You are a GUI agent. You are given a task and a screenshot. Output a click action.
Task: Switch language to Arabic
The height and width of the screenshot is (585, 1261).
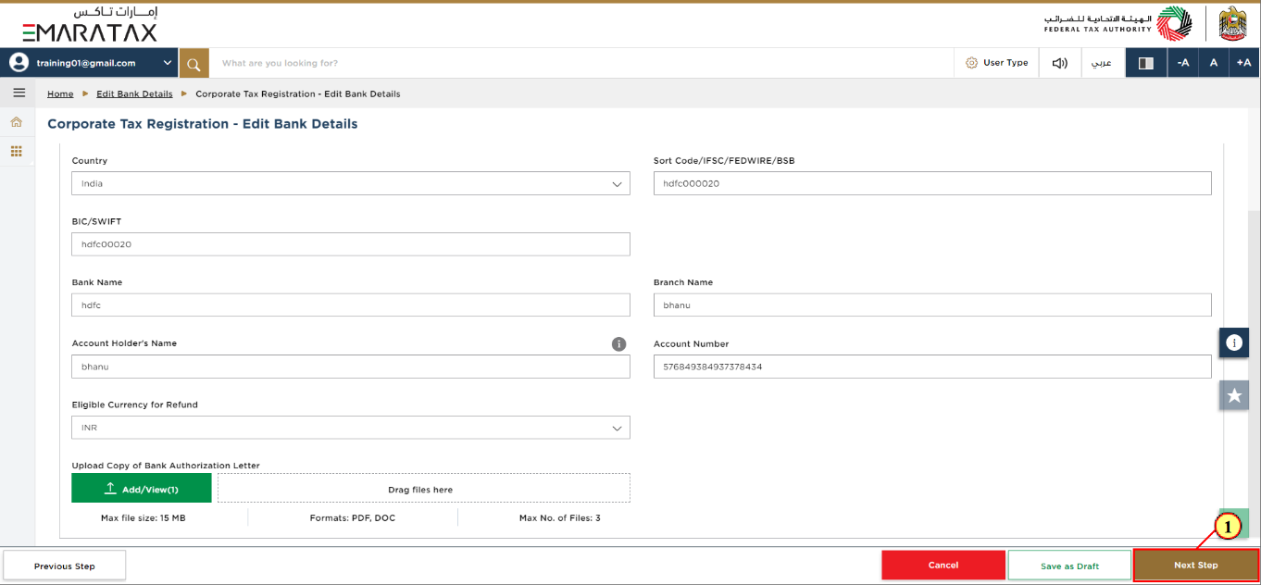[x=1101, y=63]
